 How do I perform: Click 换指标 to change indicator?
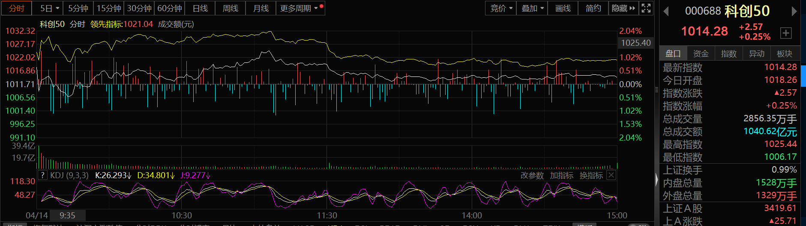pos(591,175)
